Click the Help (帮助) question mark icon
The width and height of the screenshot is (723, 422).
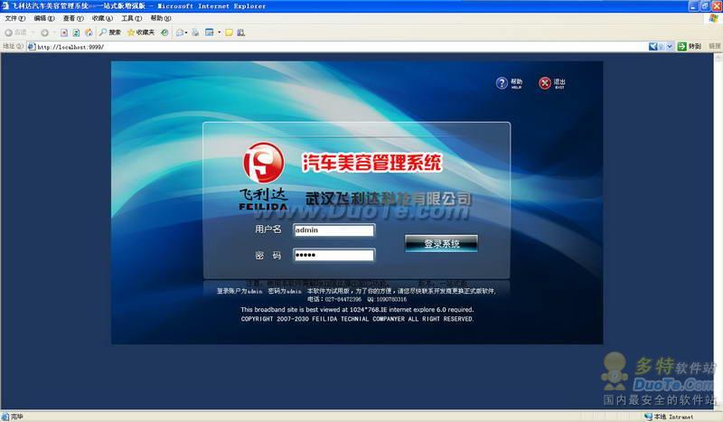[x=502, y=83]
